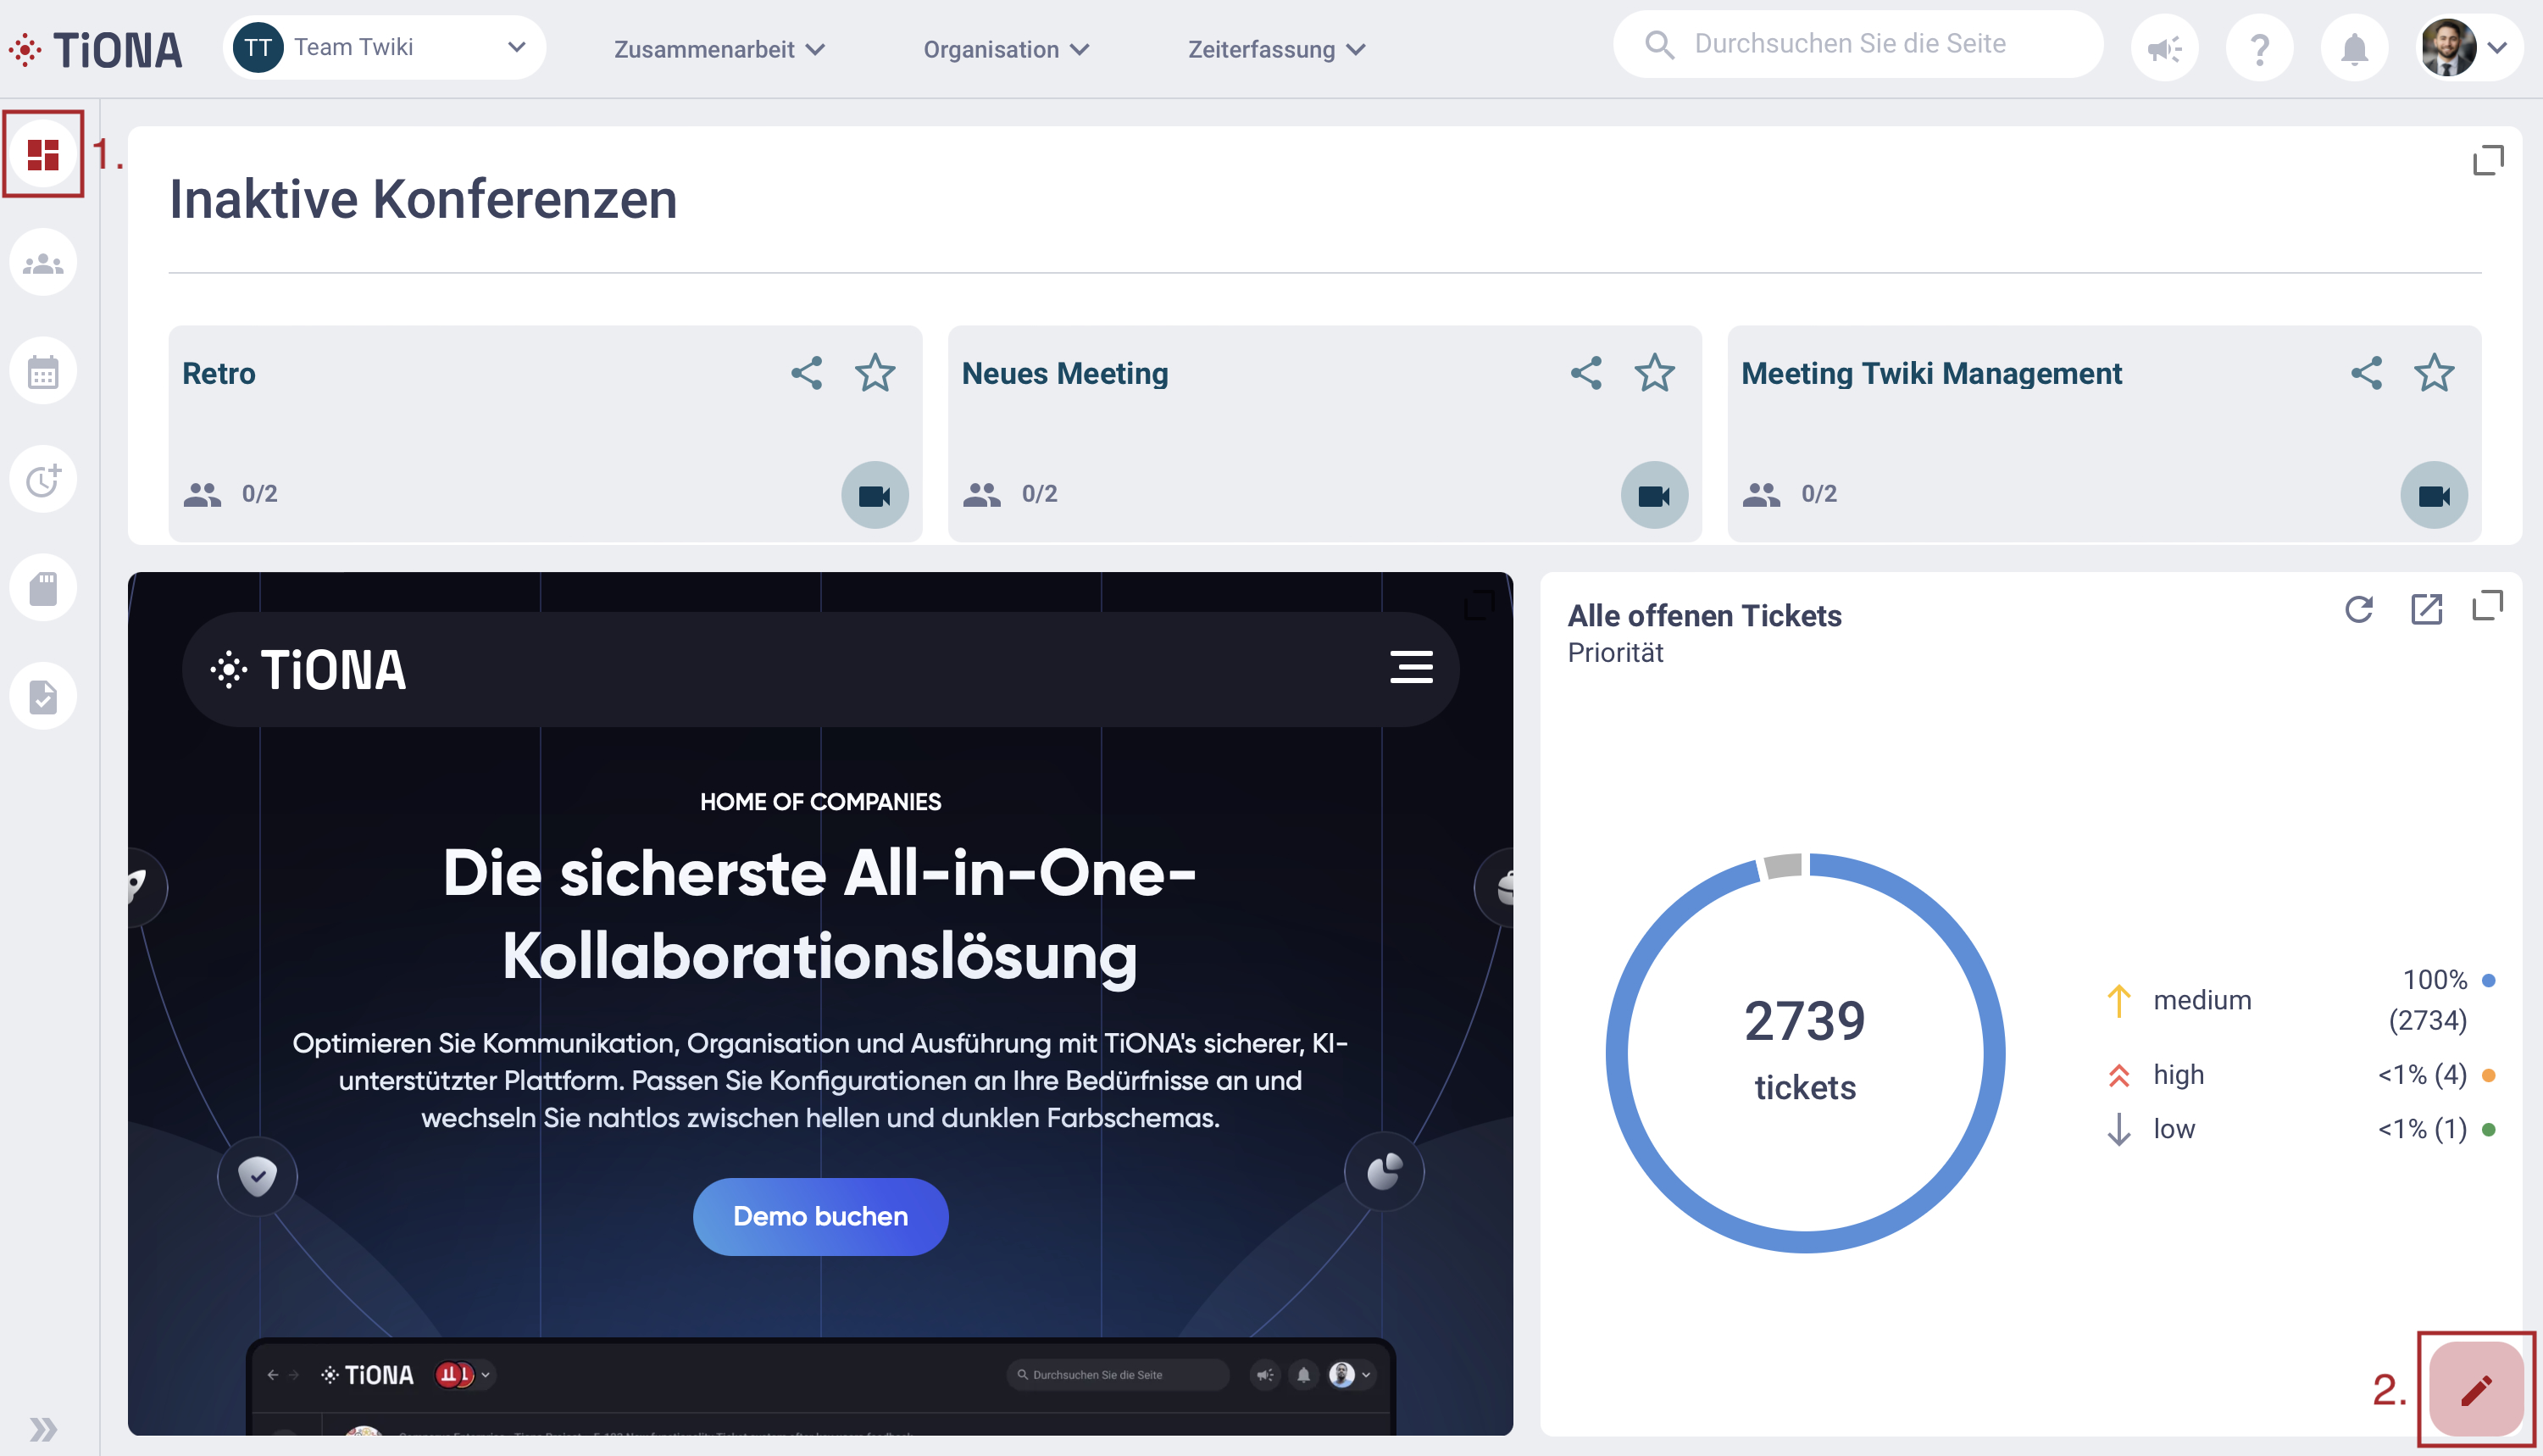Expand the sidebar with double chevron

(43, 1429)
